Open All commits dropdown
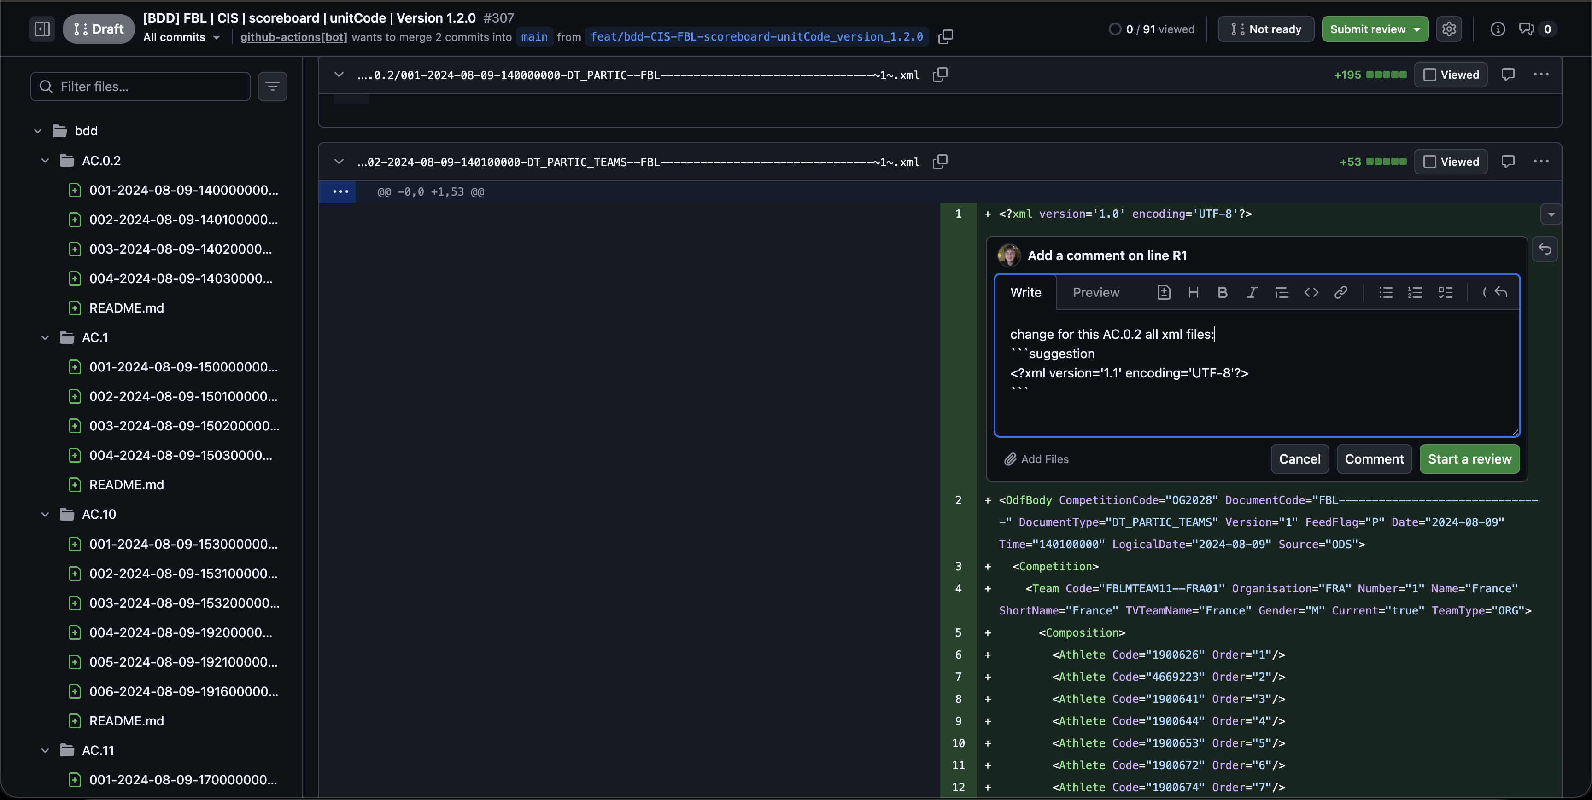This screenshot has height=800, width=1592. tap(181, 37)
